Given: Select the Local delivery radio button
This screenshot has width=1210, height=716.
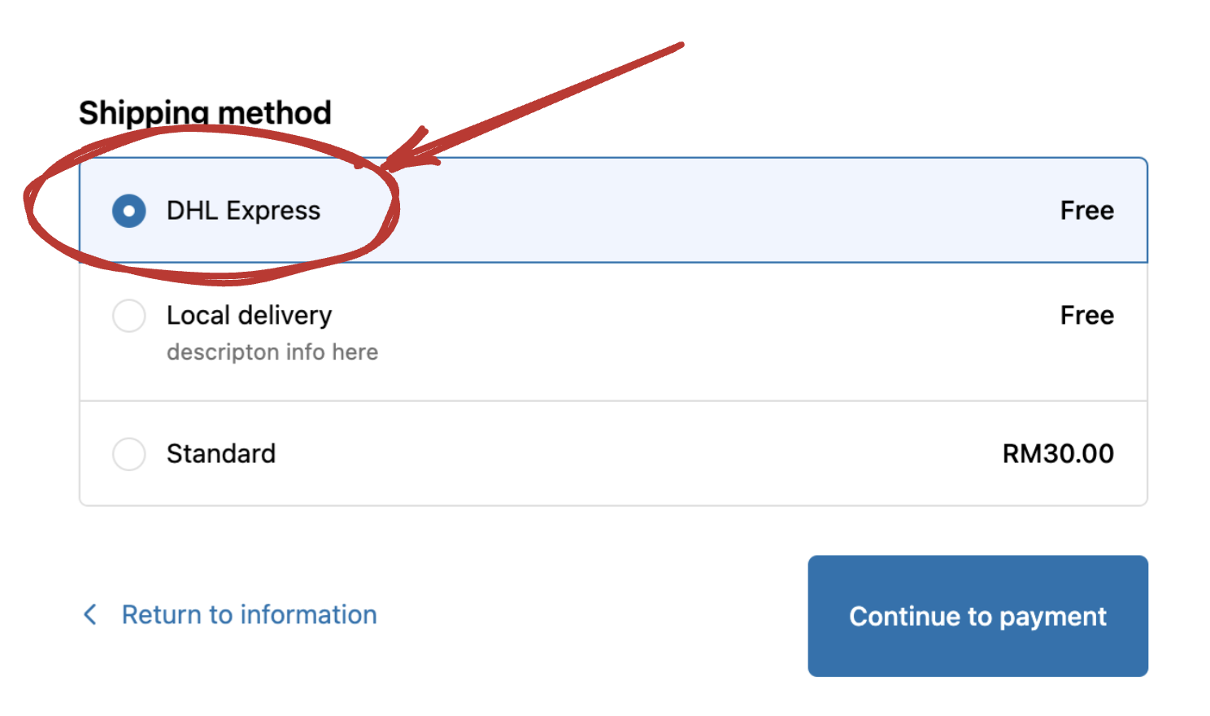Looking at the screenshot, I should [x=128, y=316].
